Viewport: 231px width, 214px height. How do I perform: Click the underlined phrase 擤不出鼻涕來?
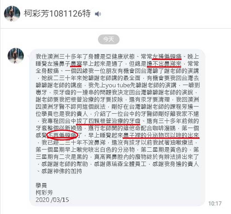pos(164,64)
